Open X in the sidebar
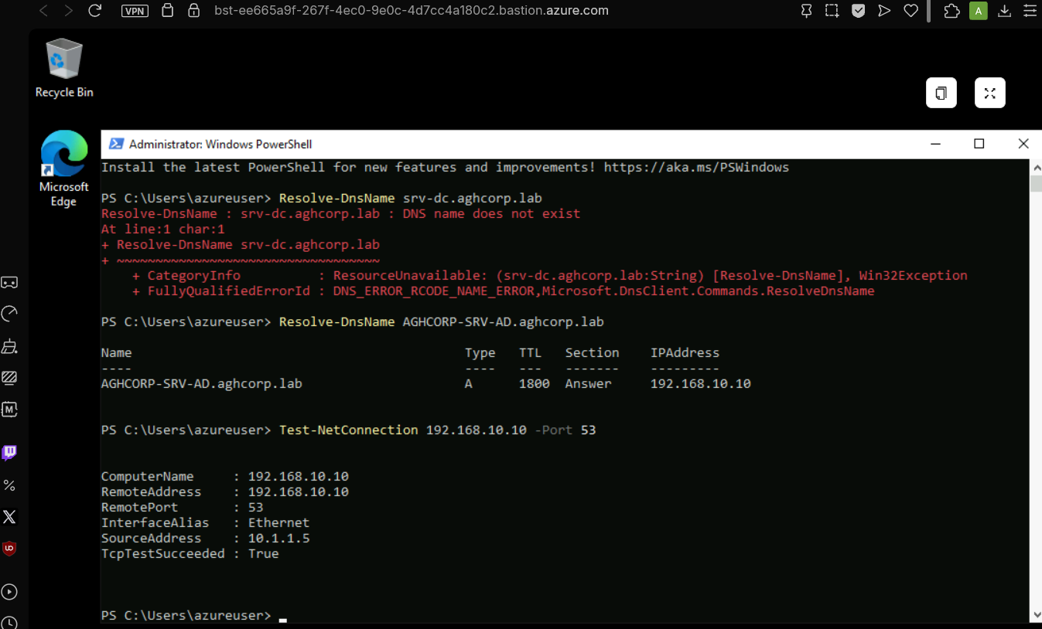The width and height of the screenshot is (1042, 629). pyautogui.click(x=9, y=517)
